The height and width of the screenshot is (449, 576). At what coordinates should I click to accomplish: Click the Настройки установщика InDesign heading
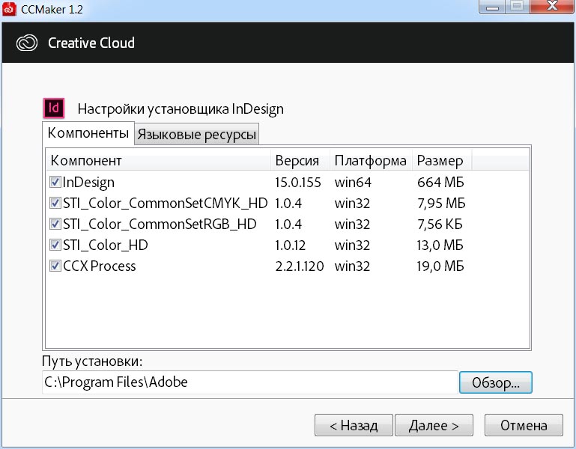tap(181, 109)
